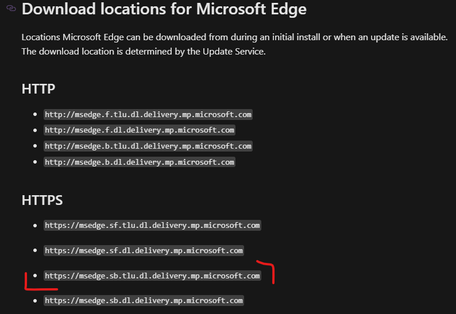The width and height of the screenshot is (456, 314).
Task: Click the line mentioning the Update Service
Action: click(x=143, y=51)
